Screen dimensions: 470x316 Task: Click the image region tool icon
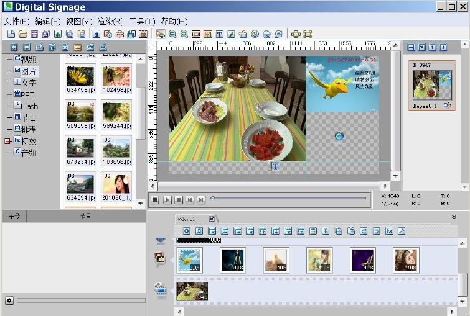pyautogui.click(x=208, y=34)
